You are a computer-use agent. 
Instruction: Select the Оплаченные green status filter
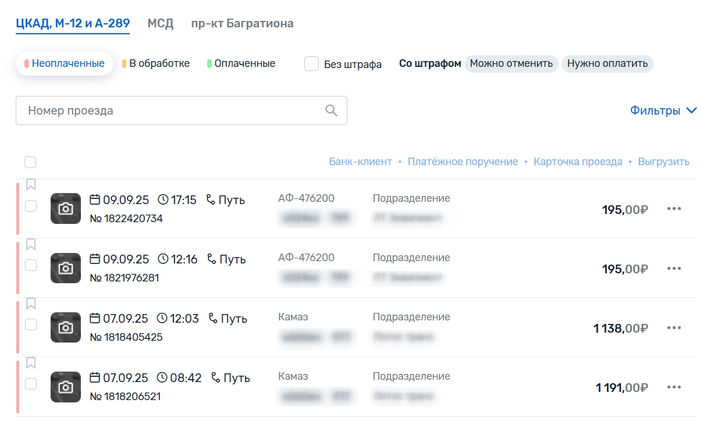coord(241,63)
